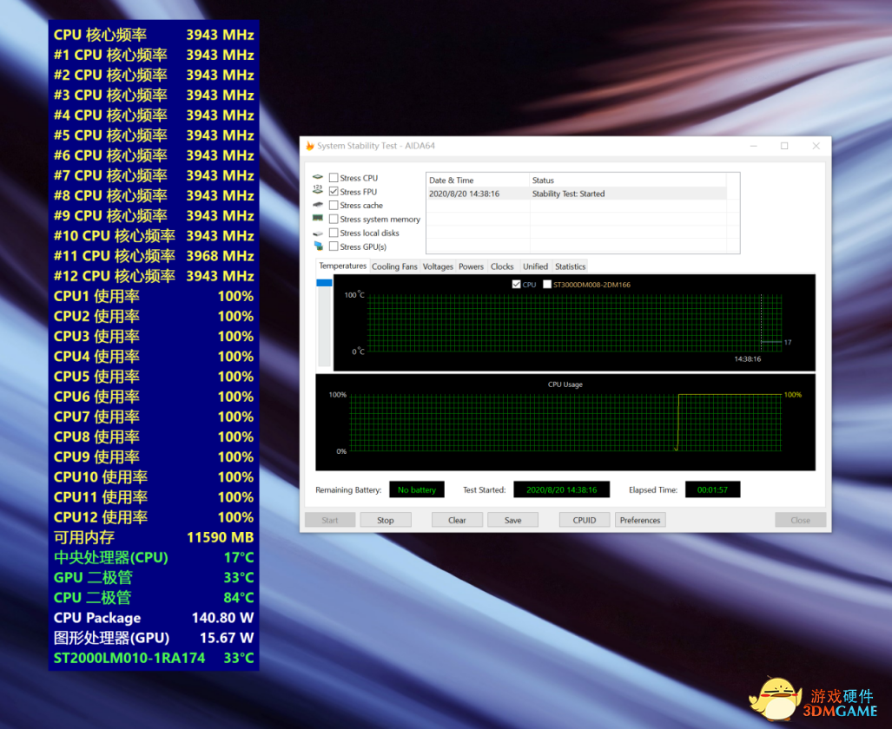Open the Preferences dialog

pyautogui.click(x=640, y=521)
